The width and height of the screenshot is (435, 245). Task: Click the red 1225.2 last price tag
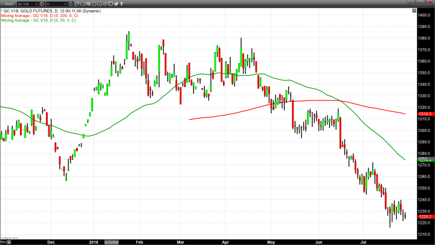[424, 216]
